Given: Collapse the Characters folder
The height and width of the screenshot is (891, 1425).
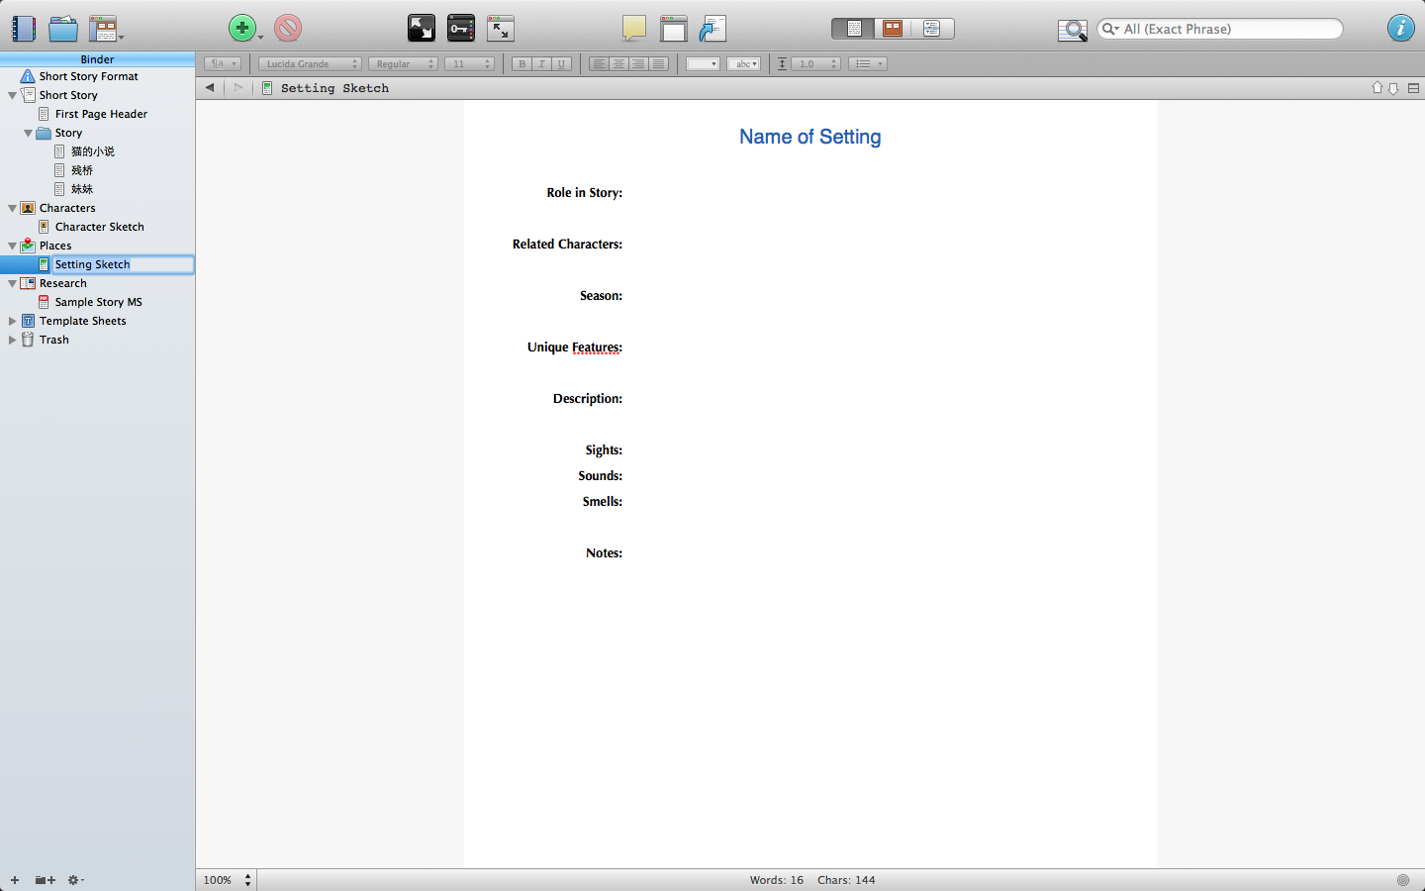Looking at the screenshot, I should pyautogui.click(x=12, y=208).
